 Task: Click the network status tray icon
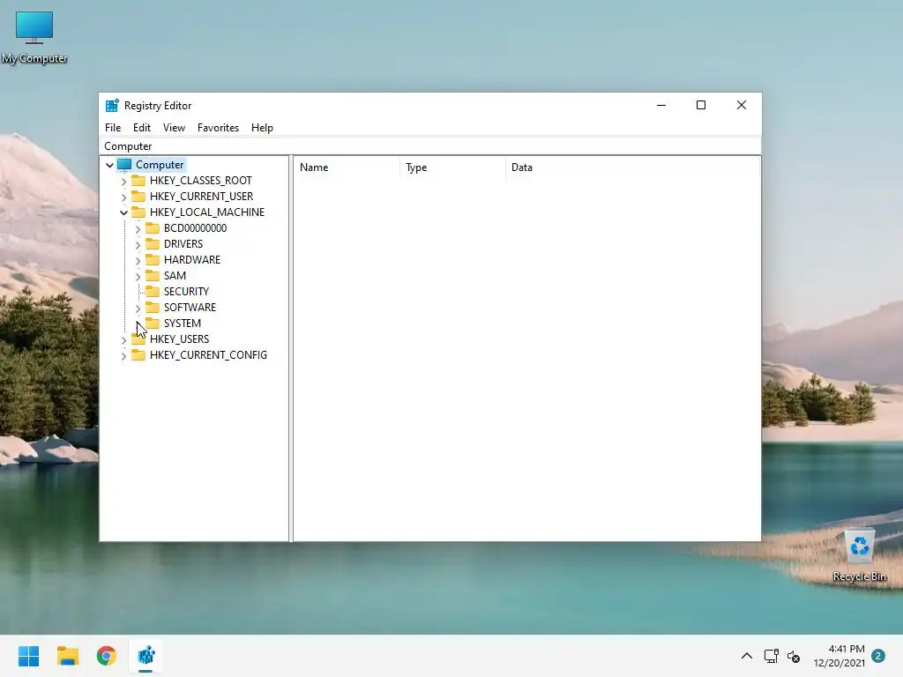[x=771, y=656]
